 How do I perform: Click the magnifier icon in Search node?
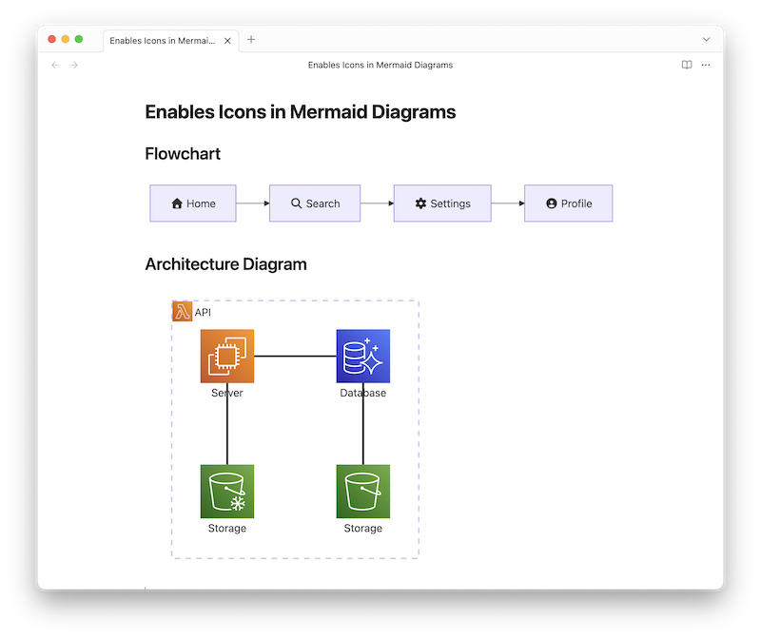(296, 203)
